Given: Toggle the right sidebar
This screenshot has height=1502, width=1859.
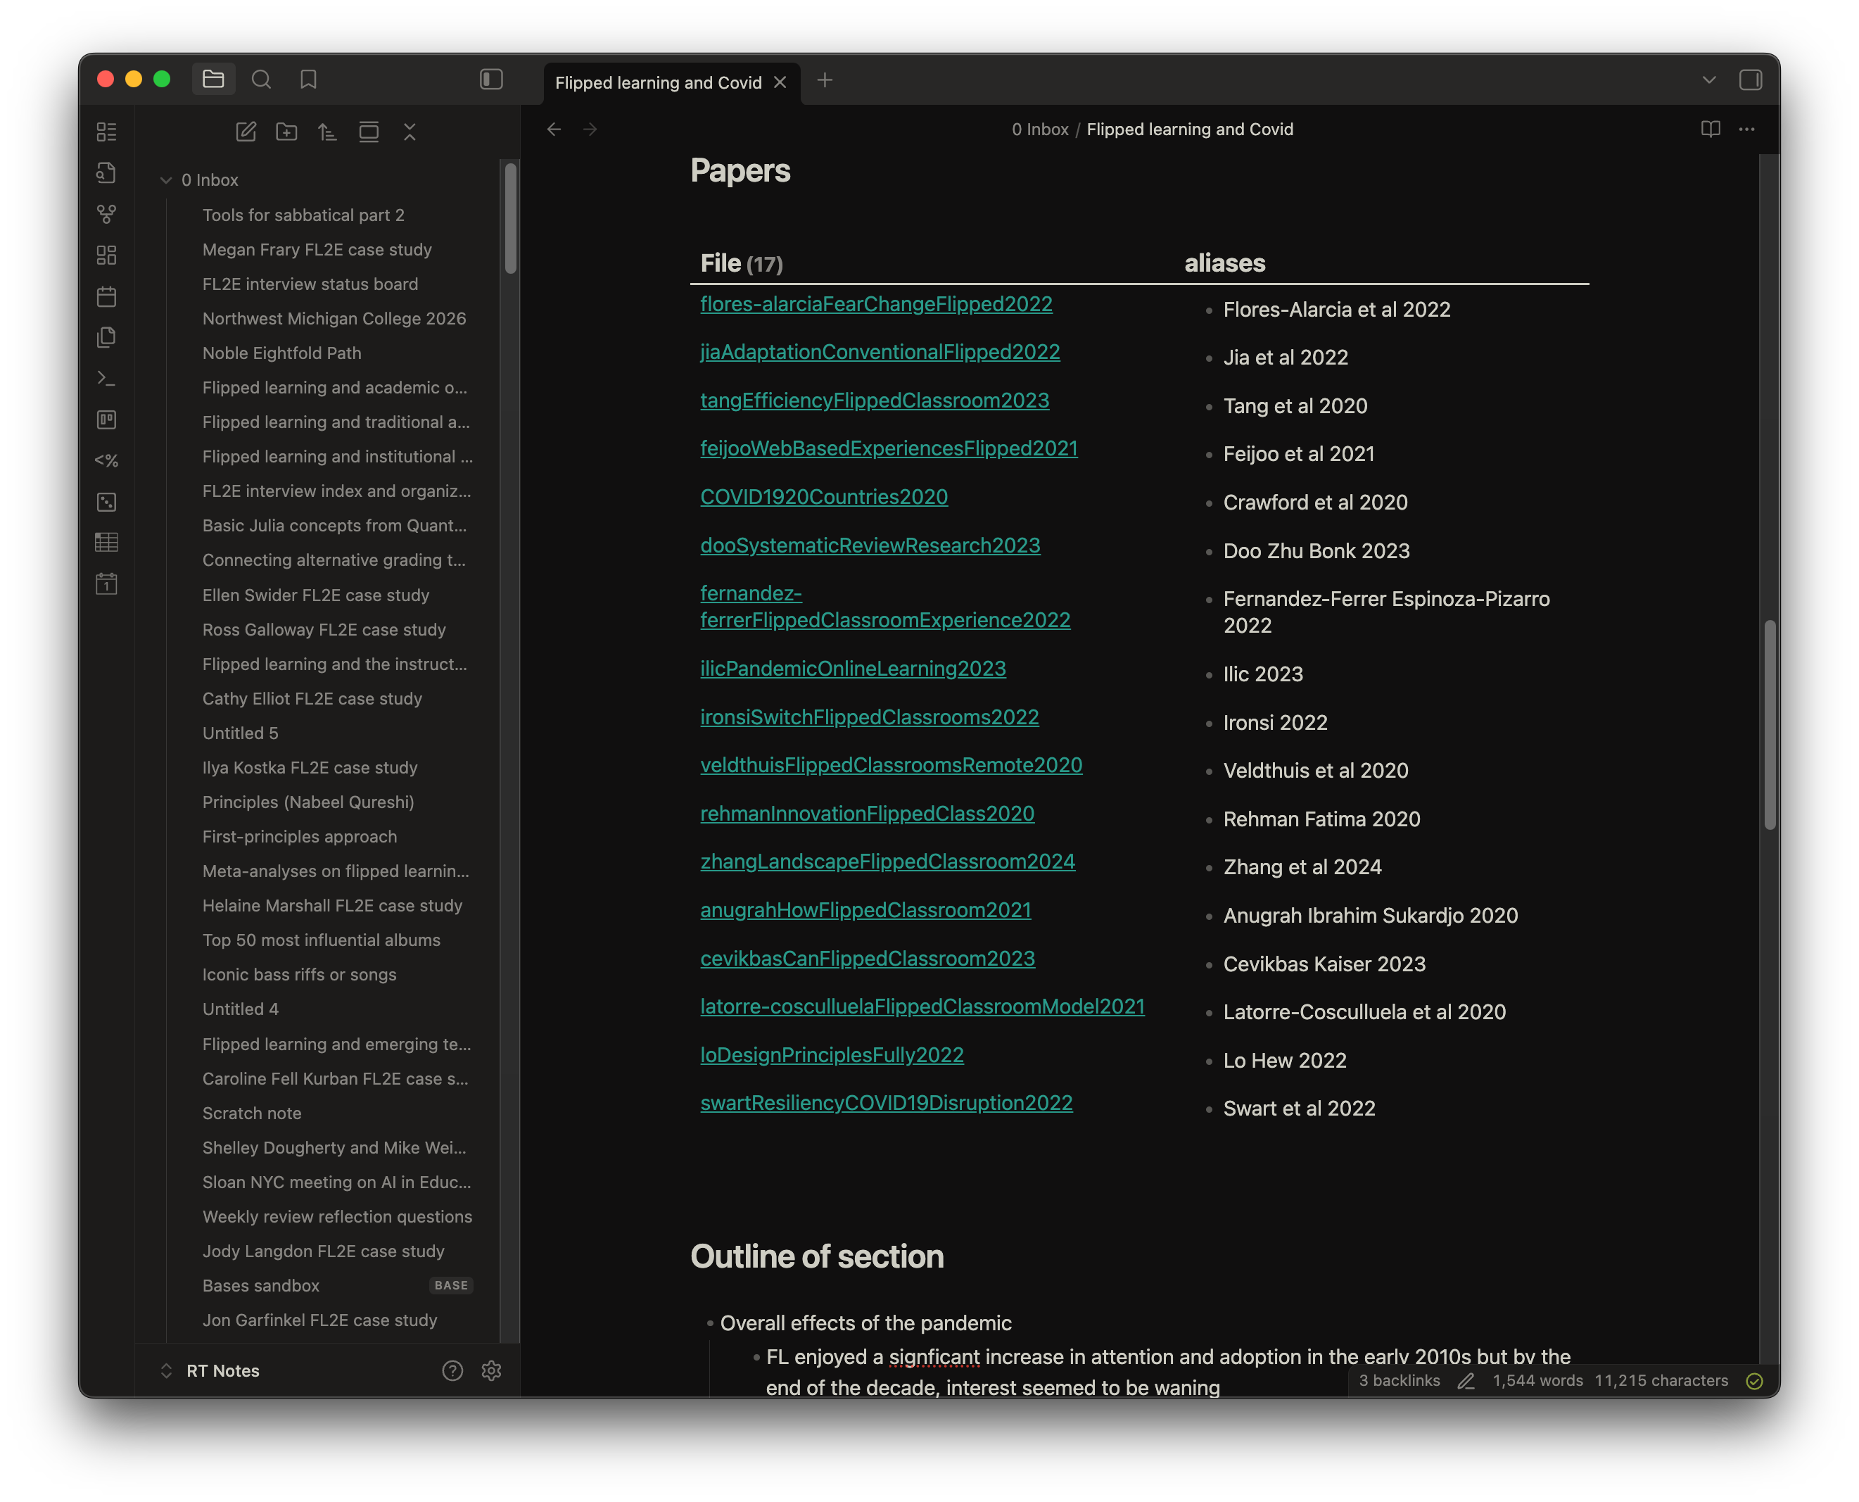Looking at the screenshot, I should pyautogui.click(x=1750, y=80).
